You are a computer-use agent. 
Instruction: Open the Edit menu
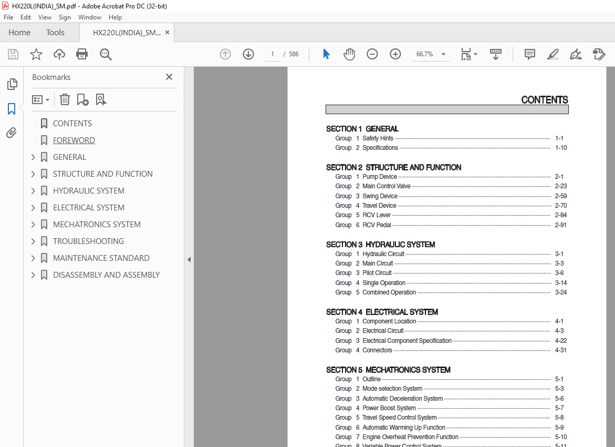pyautogui.click(x=26, y=17)
